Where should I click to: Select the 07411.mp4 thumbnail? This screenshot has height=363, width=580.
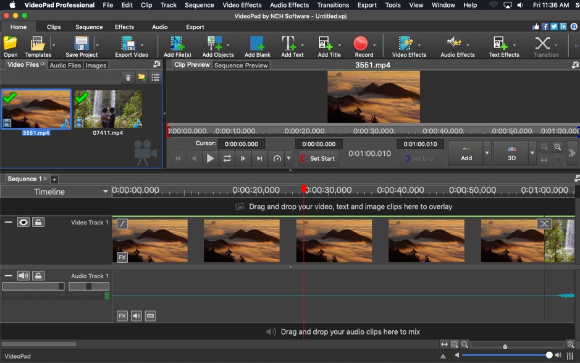(108, 110)
